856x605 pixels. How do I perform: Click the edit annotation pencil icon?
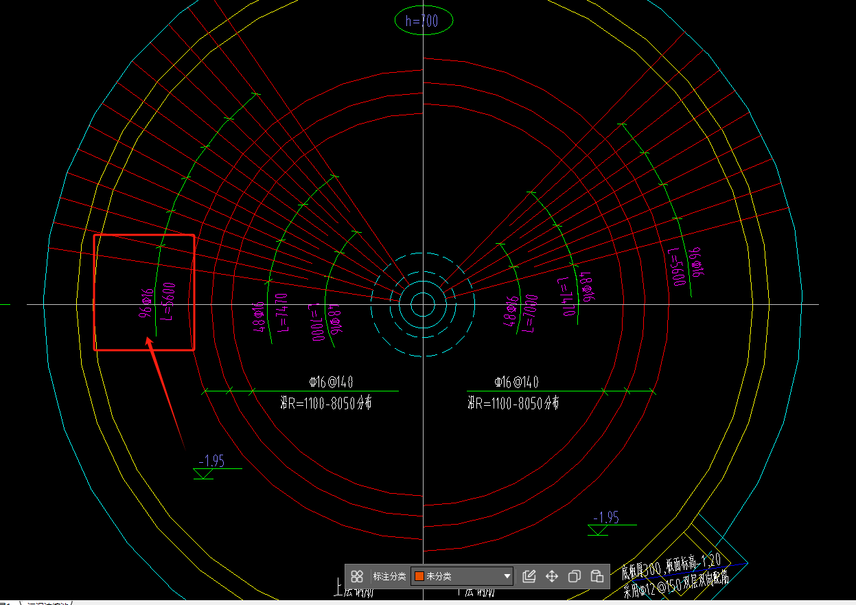pyautogui.click(x=529, y=576)
